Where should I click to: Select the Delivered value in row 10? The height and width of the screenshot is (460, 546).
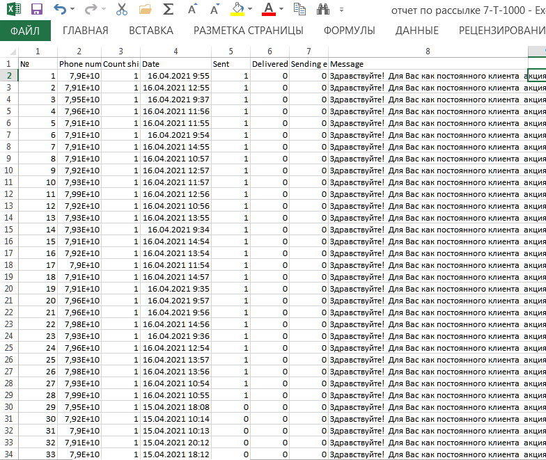[x=270, y=170]
